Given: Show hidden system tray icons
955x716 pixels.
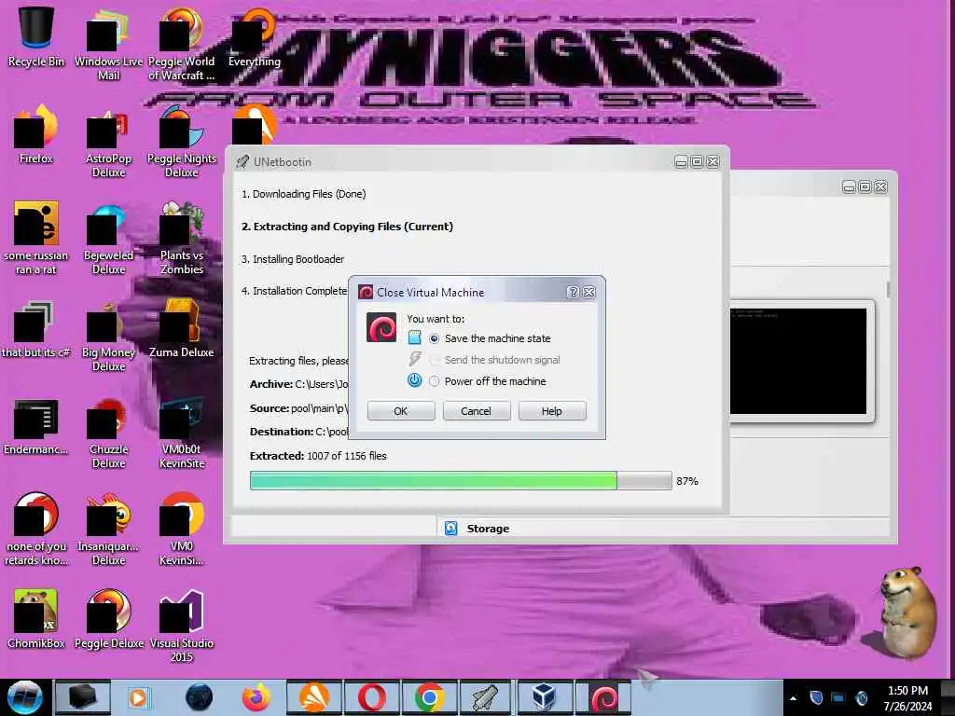Looking at the screenshot, I should point(793,698).
